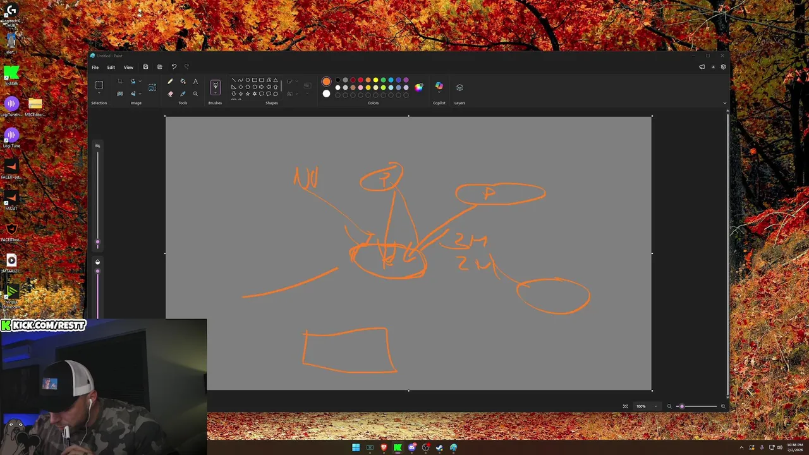Open Steam from the taskbar
The image size is (809, 455).
point(439,448)
